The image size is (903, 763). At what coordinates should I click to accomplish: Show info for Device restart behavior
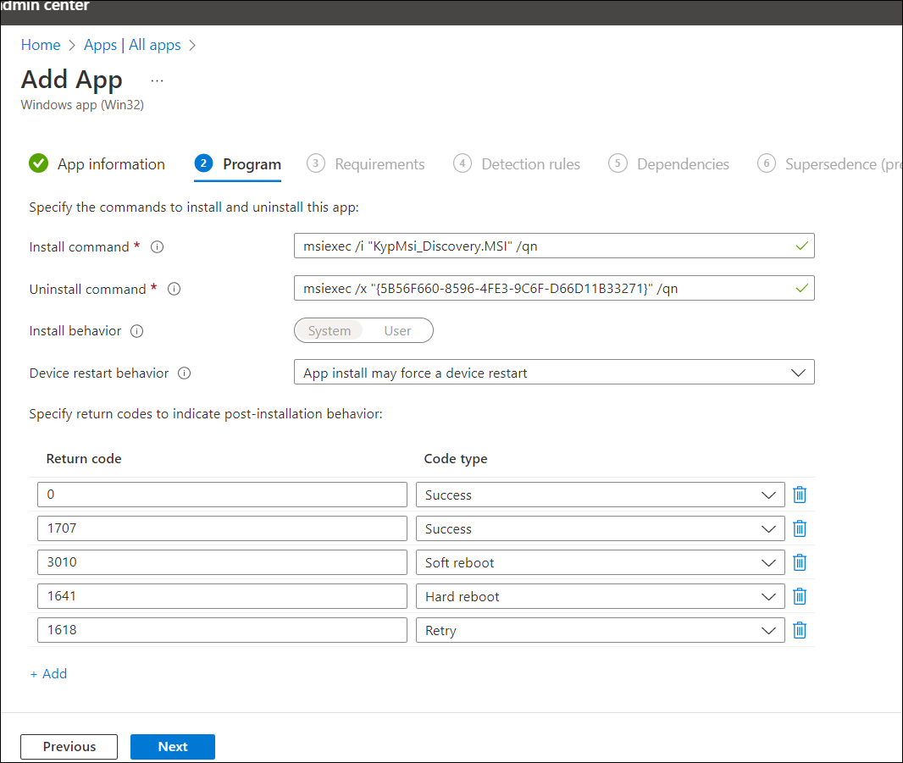(x=184, y=373)
